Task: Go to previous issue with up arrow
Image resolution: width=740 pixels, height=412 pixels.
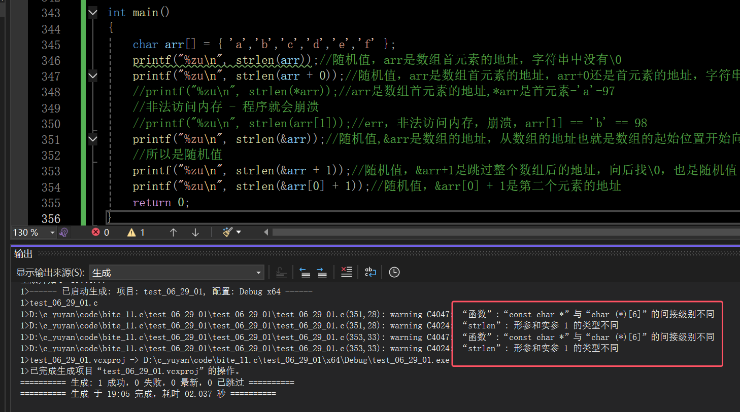Action: [x=173, y=232]
